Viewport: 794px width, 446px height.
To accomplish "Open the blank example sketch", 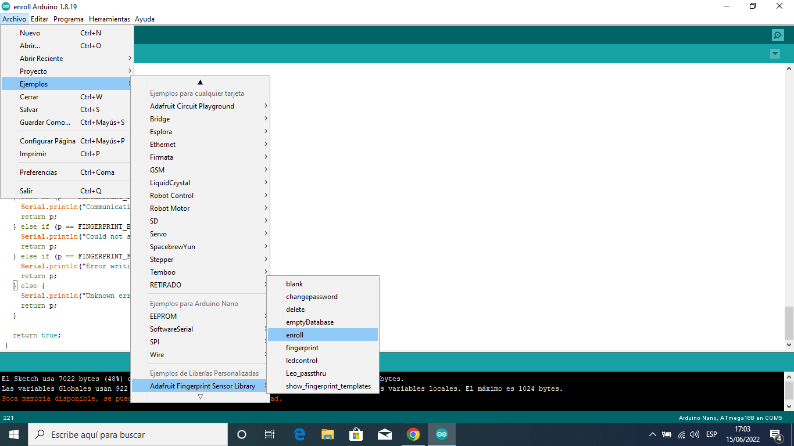I will 323,284.
